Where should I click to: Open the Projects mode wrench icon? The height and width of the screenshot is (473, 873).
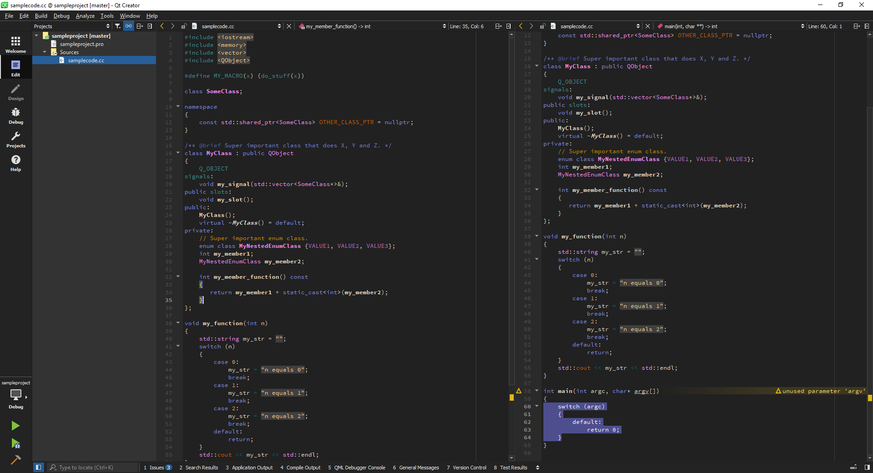(16, 139)
